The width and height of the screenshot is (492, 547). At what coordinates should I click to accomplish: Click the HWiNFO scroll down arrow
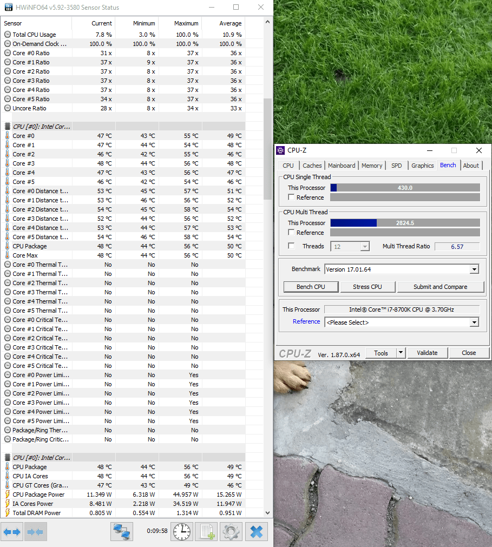coord(267,513)
